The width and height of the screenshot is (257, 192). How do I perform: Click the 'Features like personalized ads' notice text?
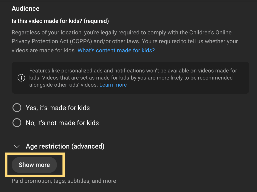tap(133, 78)
